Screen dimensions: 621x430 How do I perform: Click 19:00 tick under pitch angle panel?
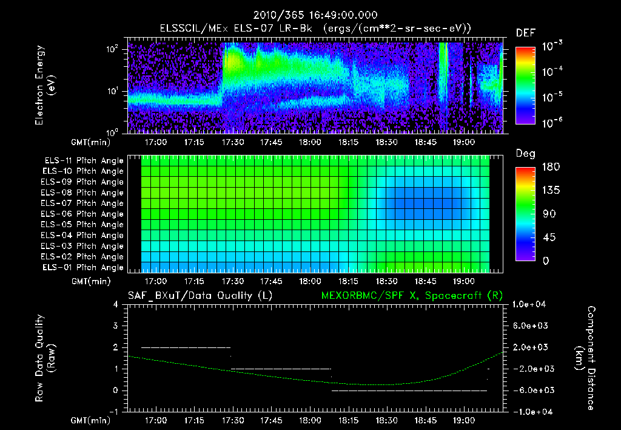464,282
